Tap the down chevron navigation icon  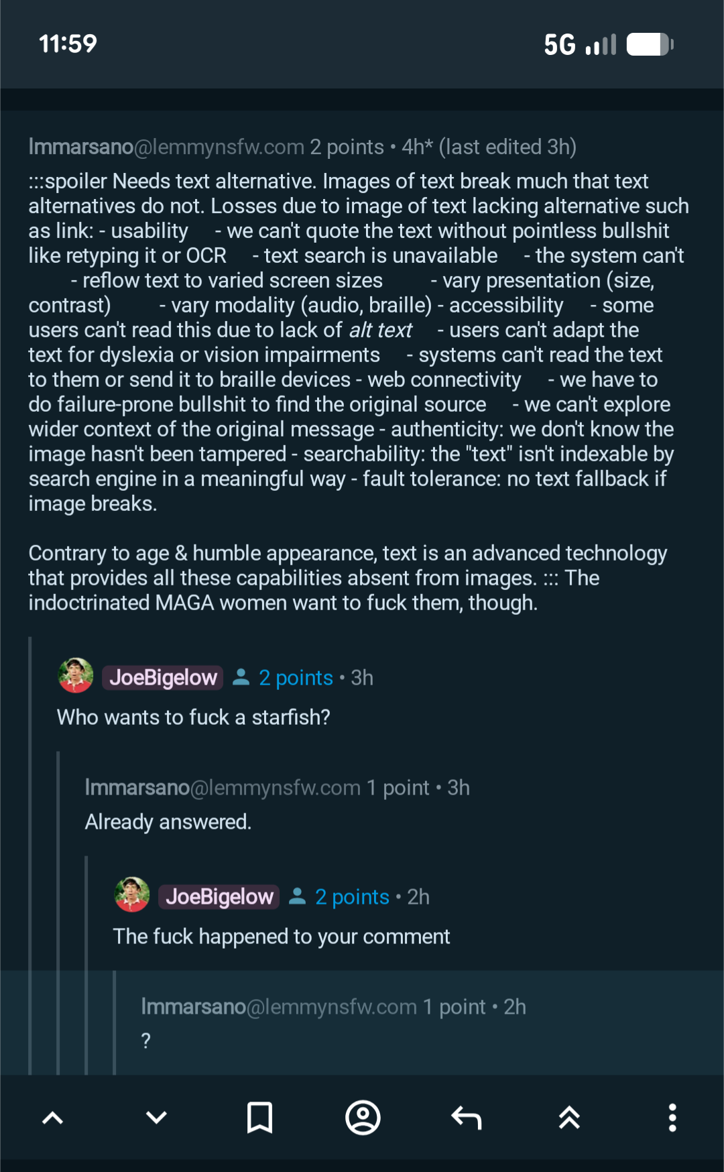click(x=156, y=1118)
